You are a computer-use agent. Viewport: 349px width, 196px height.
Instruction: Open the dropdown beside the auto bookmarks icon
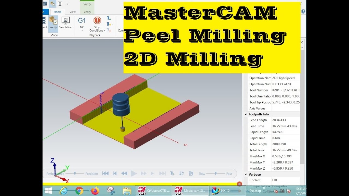click(x=113, y=24)
